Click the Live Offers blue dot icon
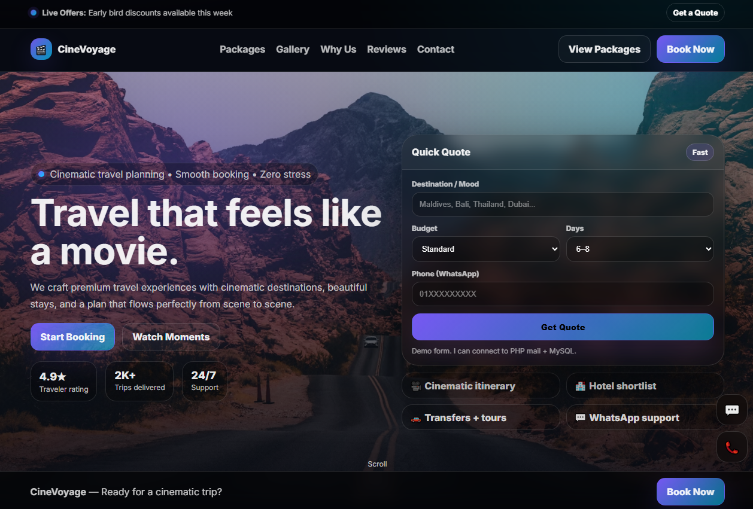753x509 pixels. [x=34, y=12]
